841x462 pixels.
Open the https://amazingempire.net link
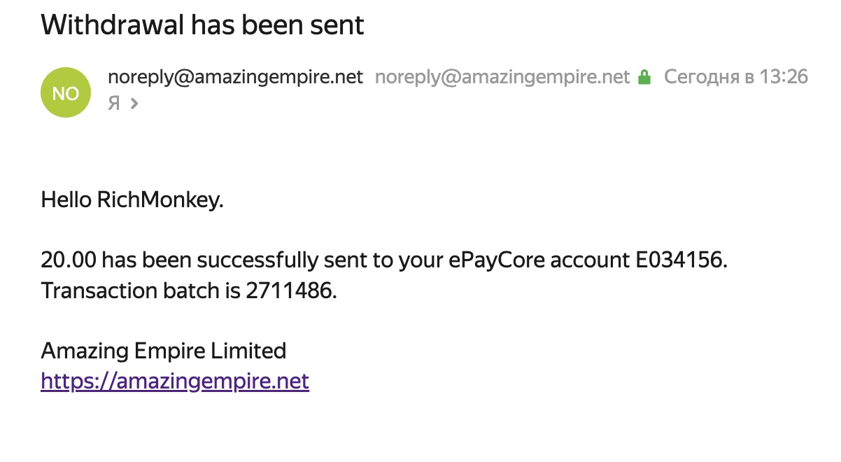pyautogui.click(x=175, y=381)
